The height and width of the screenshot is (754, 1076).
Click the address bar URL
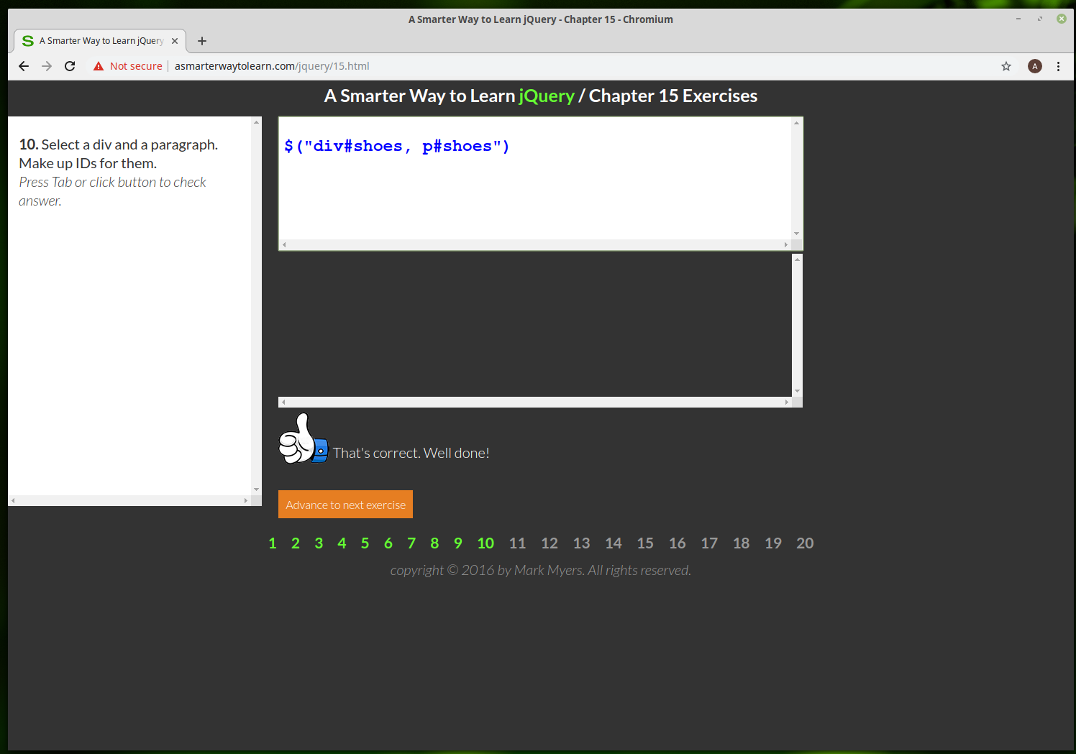point(272,66)
